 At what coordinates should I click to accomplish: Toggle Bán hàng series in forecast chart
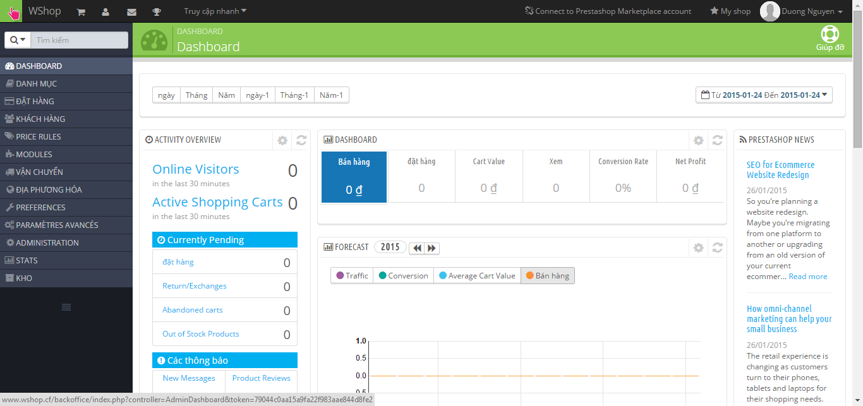[x=548, y=276]
